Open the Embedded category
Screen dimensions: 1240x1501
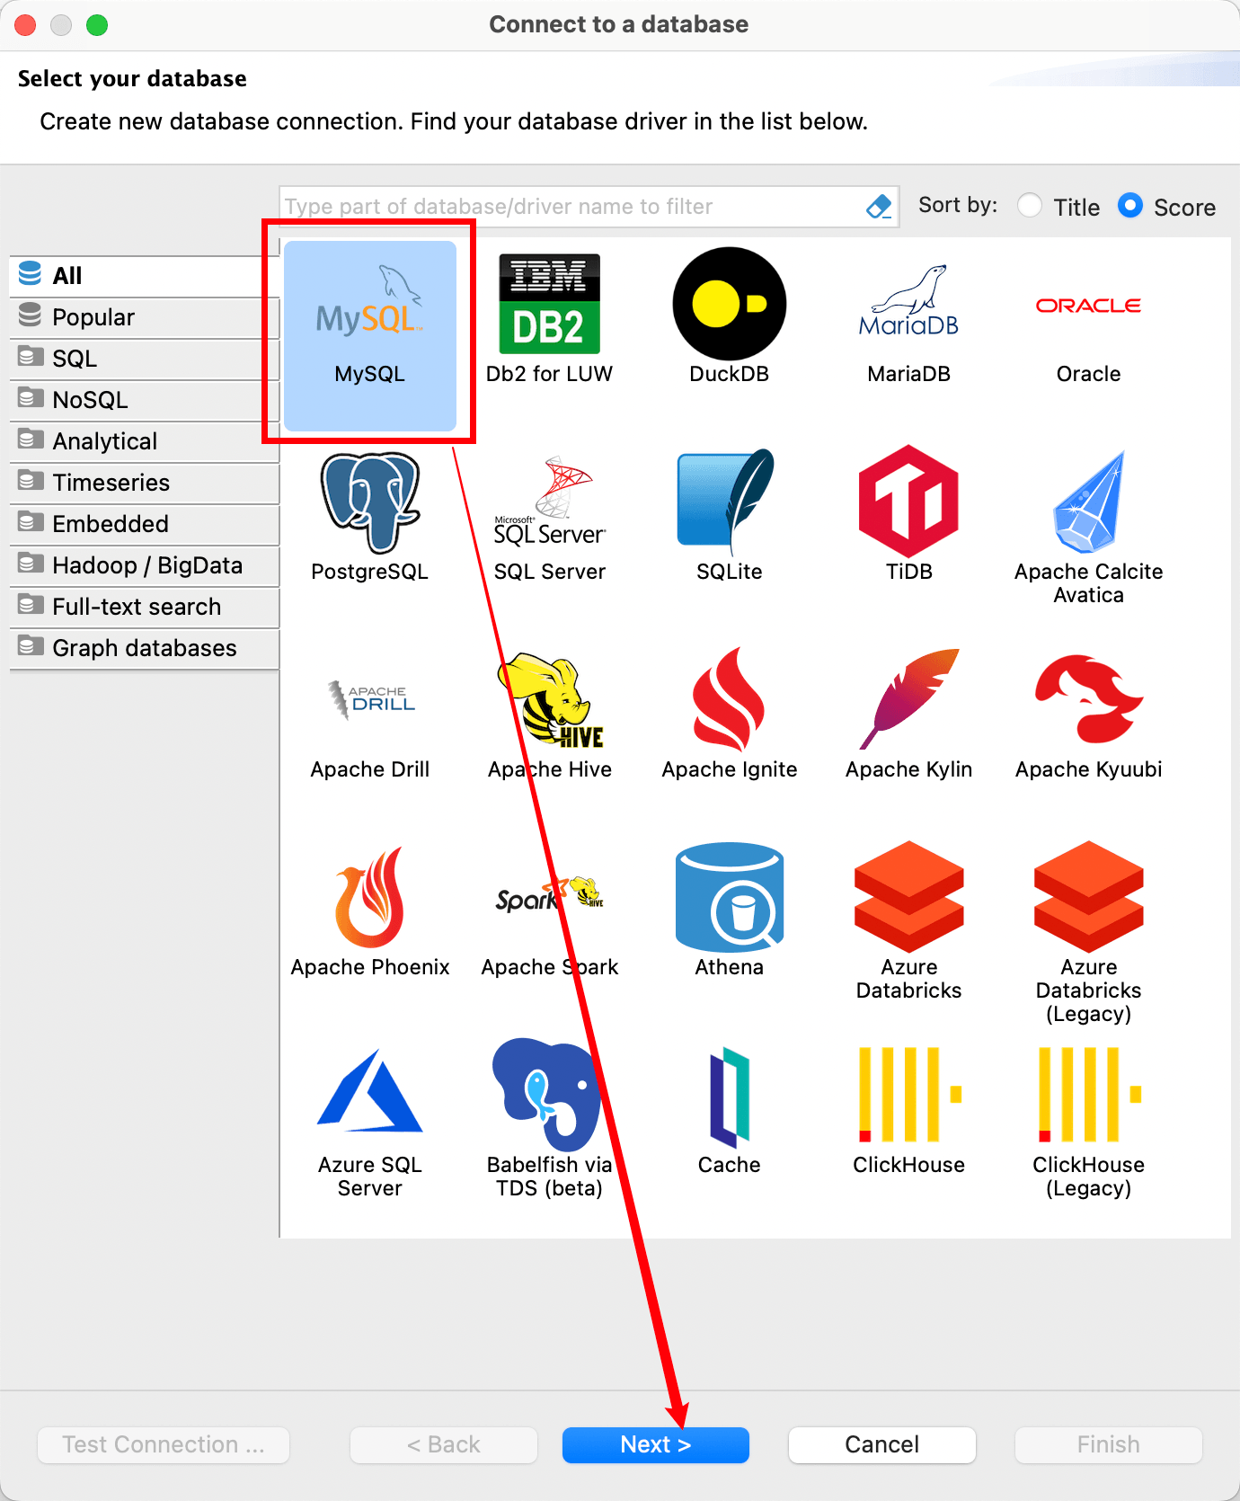(145, 524)
